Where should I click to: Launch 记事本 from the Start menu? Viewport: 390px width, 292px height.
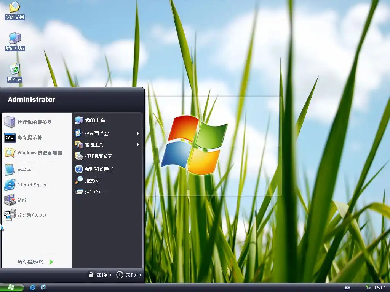tap(37, 170)
